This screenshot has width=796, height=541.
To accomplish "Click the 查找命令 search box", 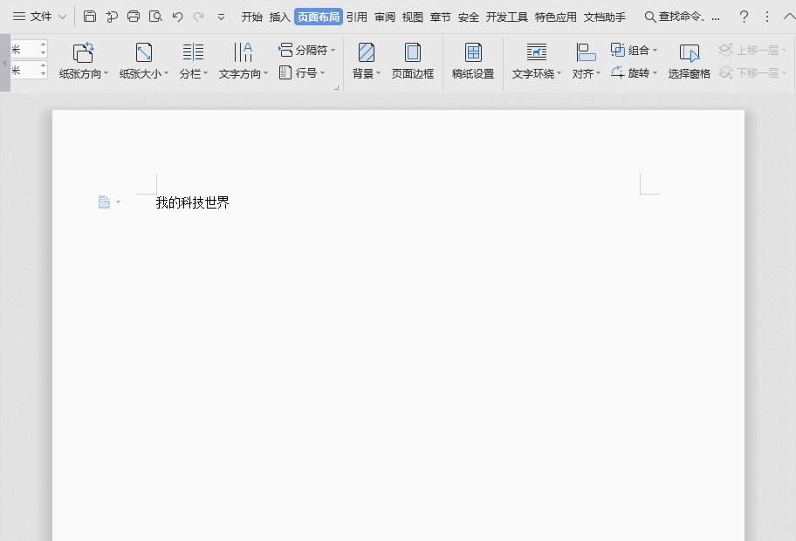I will [x=683, y=17].
